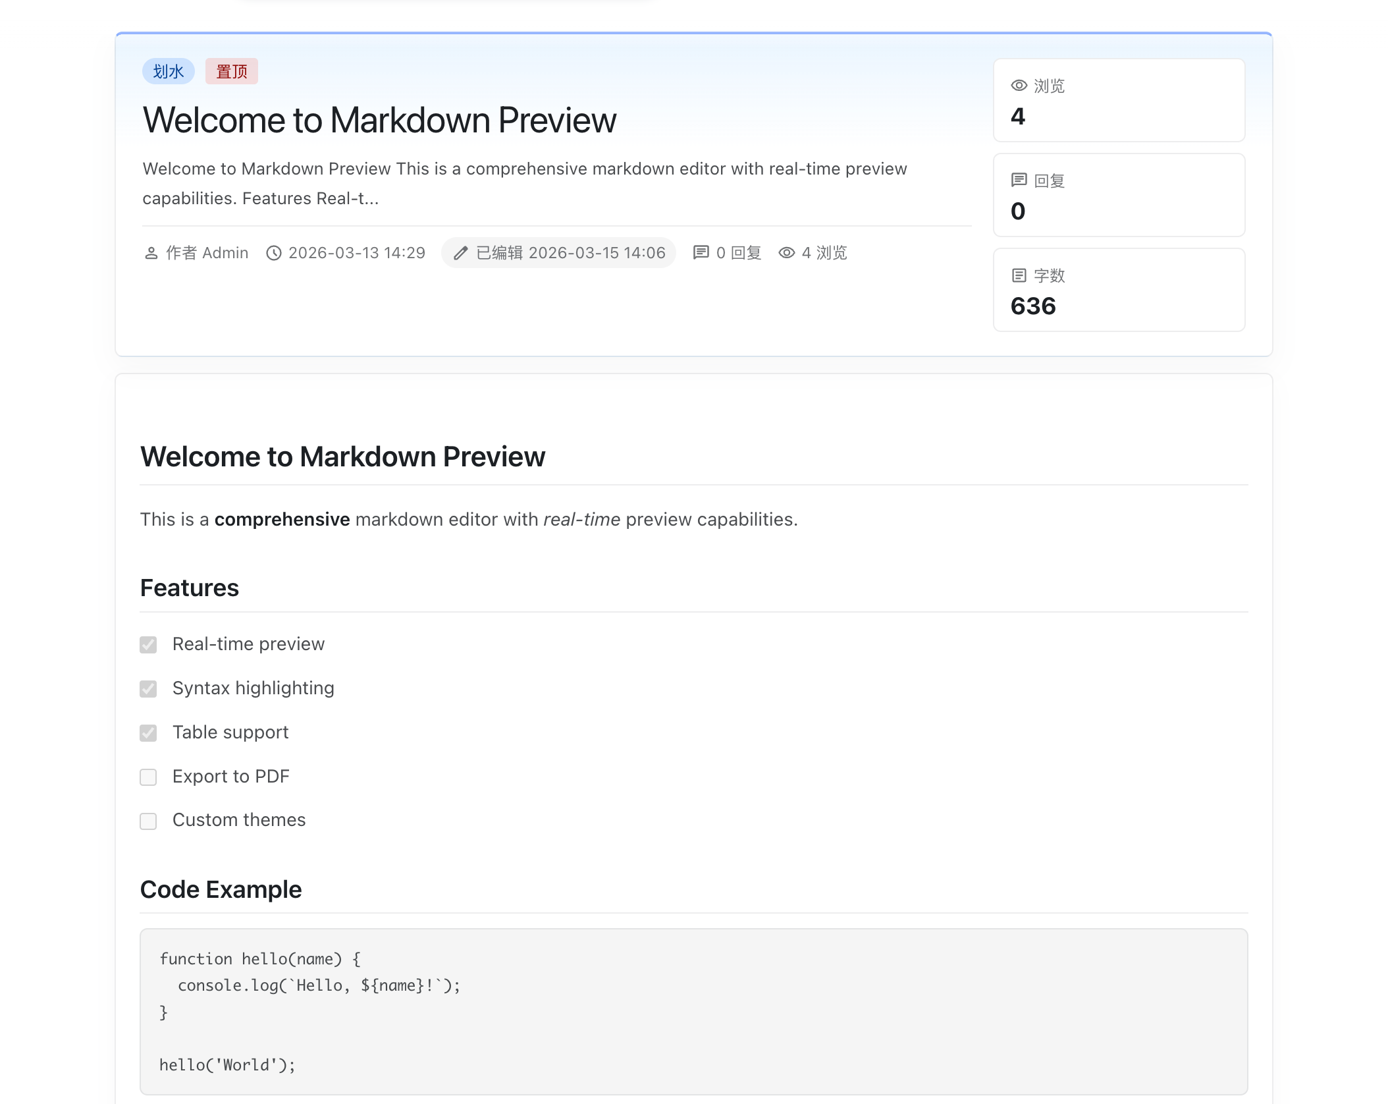
Task: Enable the Custom themes checkbox
Action: coord(148,821)
